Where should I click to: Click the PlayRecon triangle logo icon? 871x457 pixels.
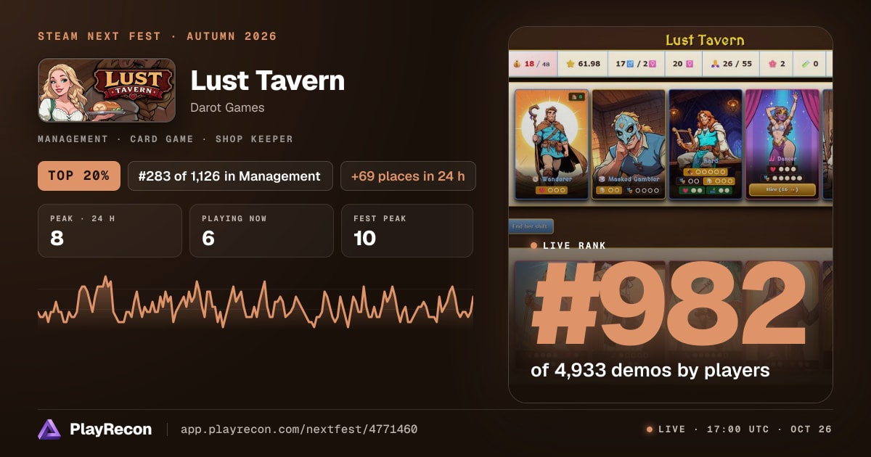tap(49, 429)
